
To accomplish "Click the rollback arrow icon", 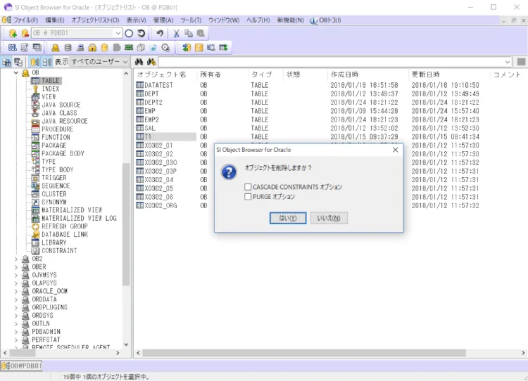I will (142, 33).
